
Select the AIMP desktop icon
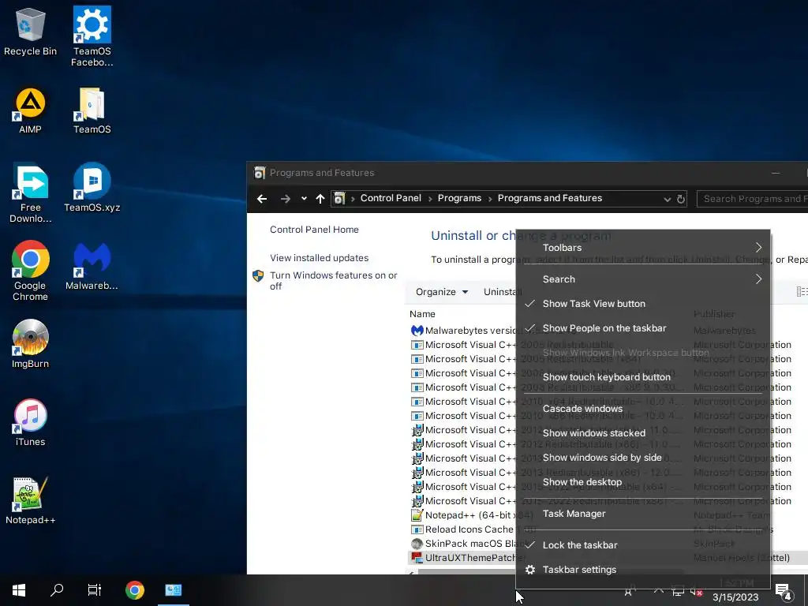[30, 110]
